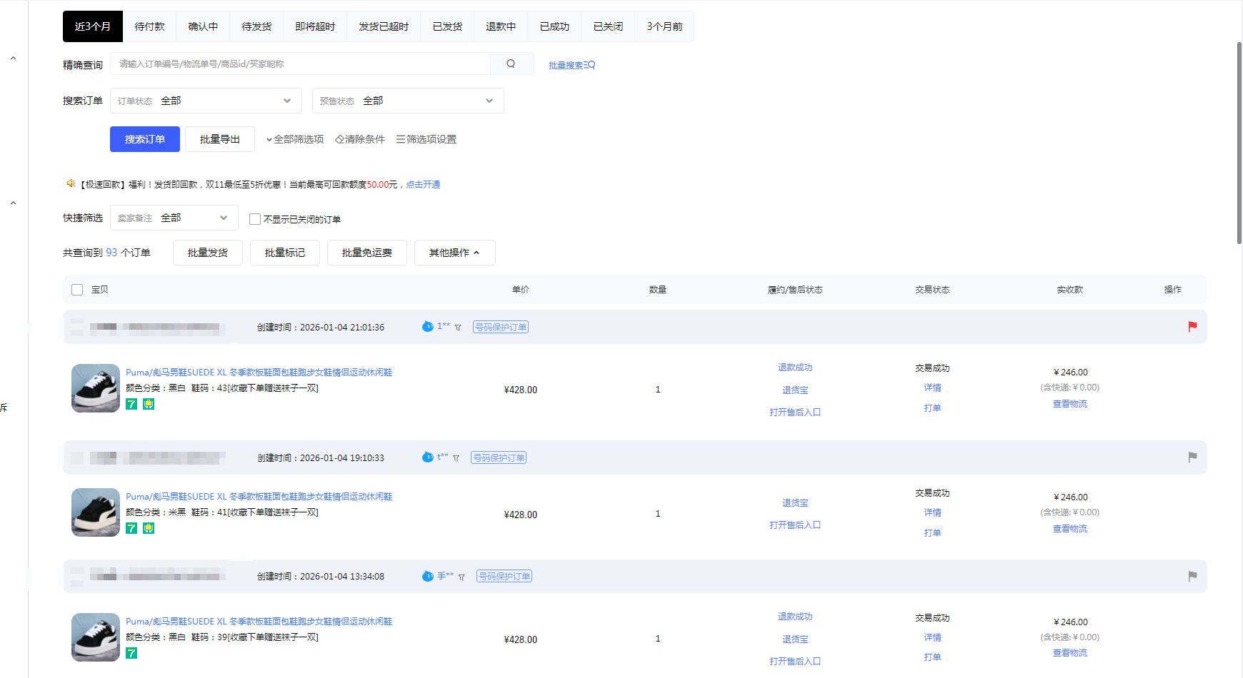Click 批量导出 button
This screenshot has height=678, width=1243.
click(220, 139)
